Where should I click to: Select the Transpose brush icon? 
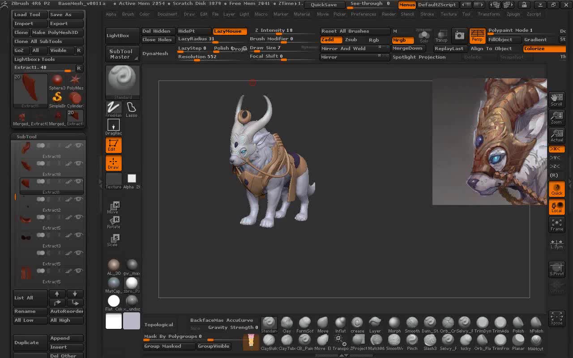tap(340, 342)
